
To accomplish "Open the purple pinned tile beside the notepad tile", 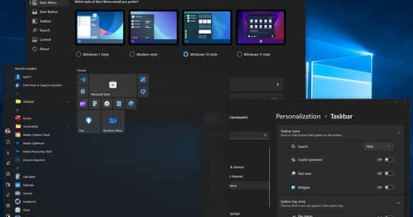I will (83, 104).
